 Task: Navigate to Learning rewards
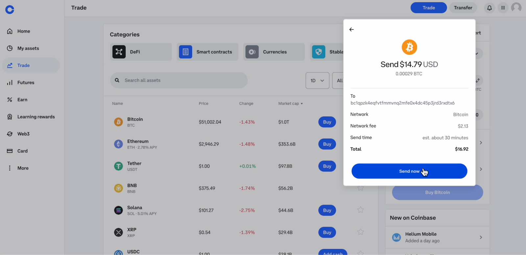pos(36,117)
